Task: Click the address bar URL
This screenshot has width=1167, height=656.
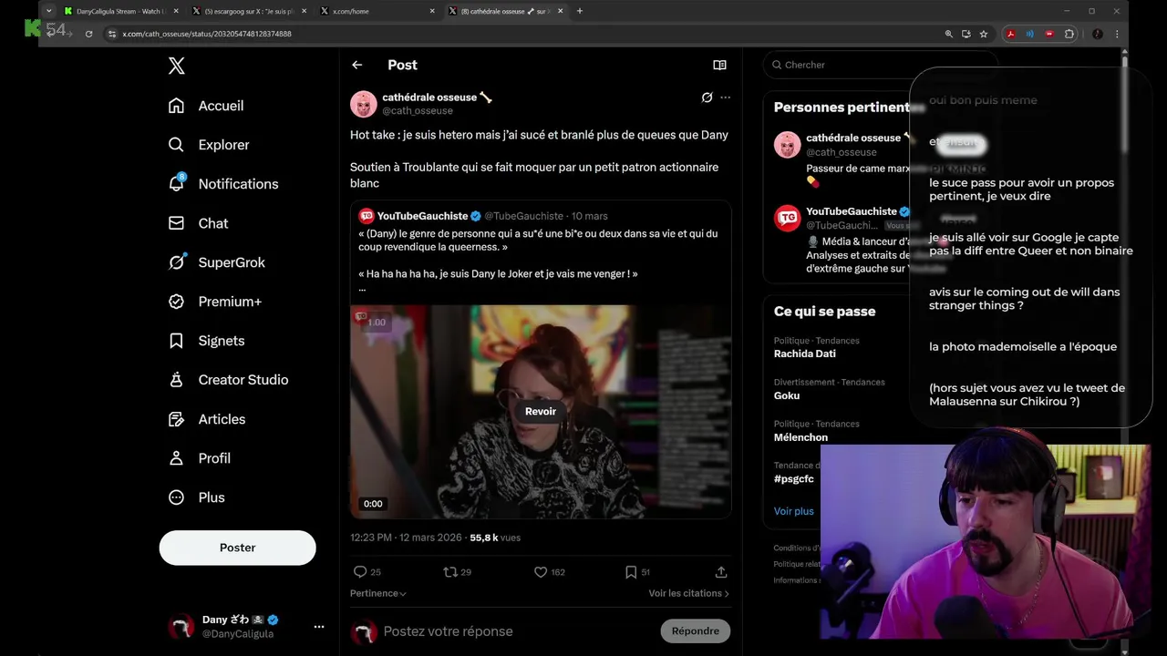Action: coord(207,34)
